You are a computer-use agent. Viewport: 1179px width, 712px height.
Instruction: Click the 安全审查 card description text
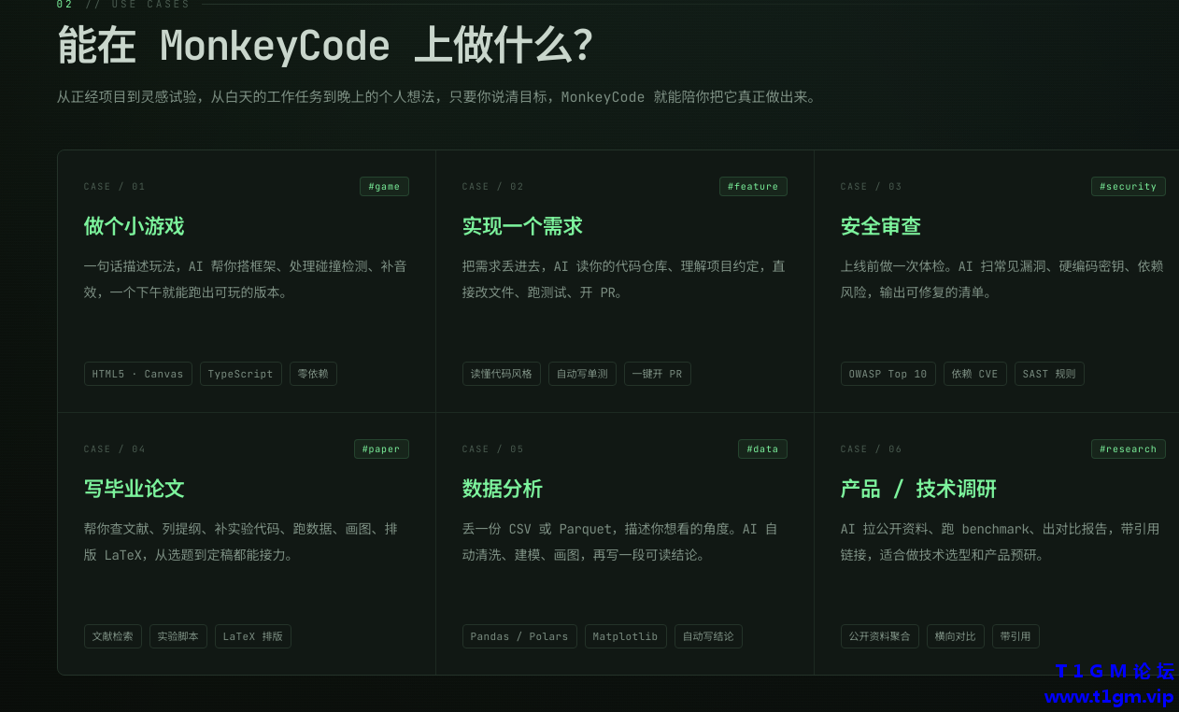point(1001,279)
